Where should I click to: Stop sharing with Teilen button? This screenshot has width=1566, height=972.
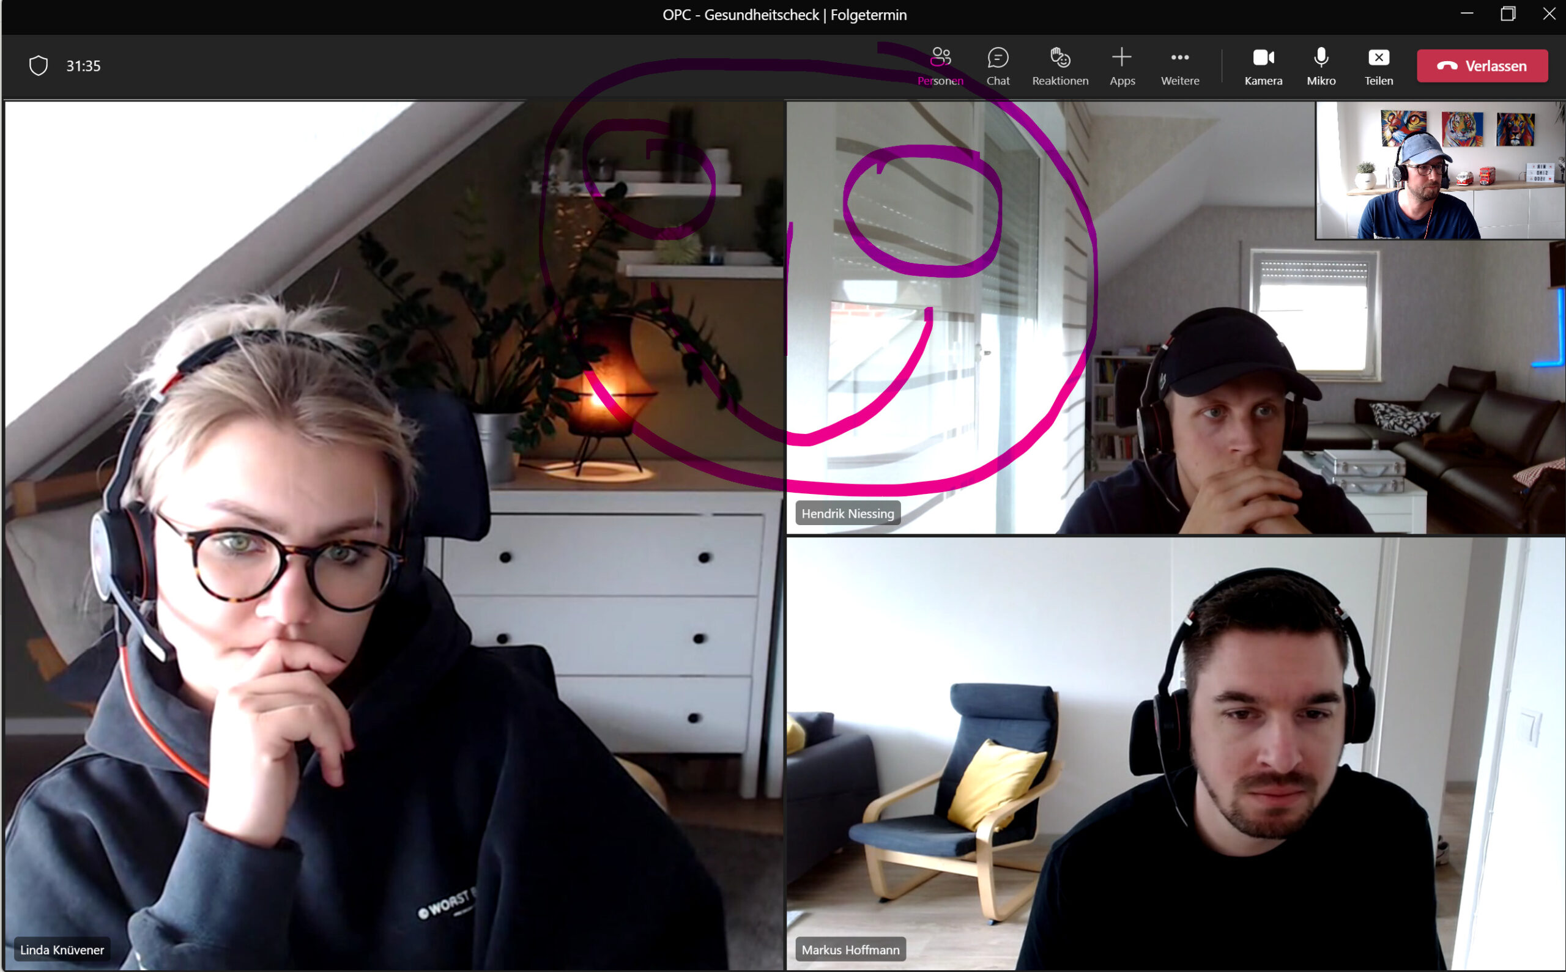1378,65
